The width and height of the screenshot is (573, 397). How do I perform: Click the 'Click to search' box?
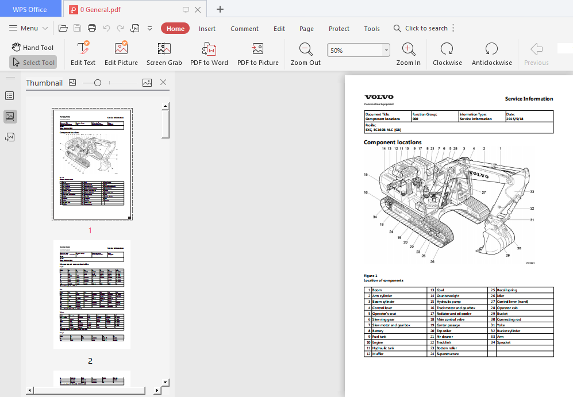pos(421,28)
